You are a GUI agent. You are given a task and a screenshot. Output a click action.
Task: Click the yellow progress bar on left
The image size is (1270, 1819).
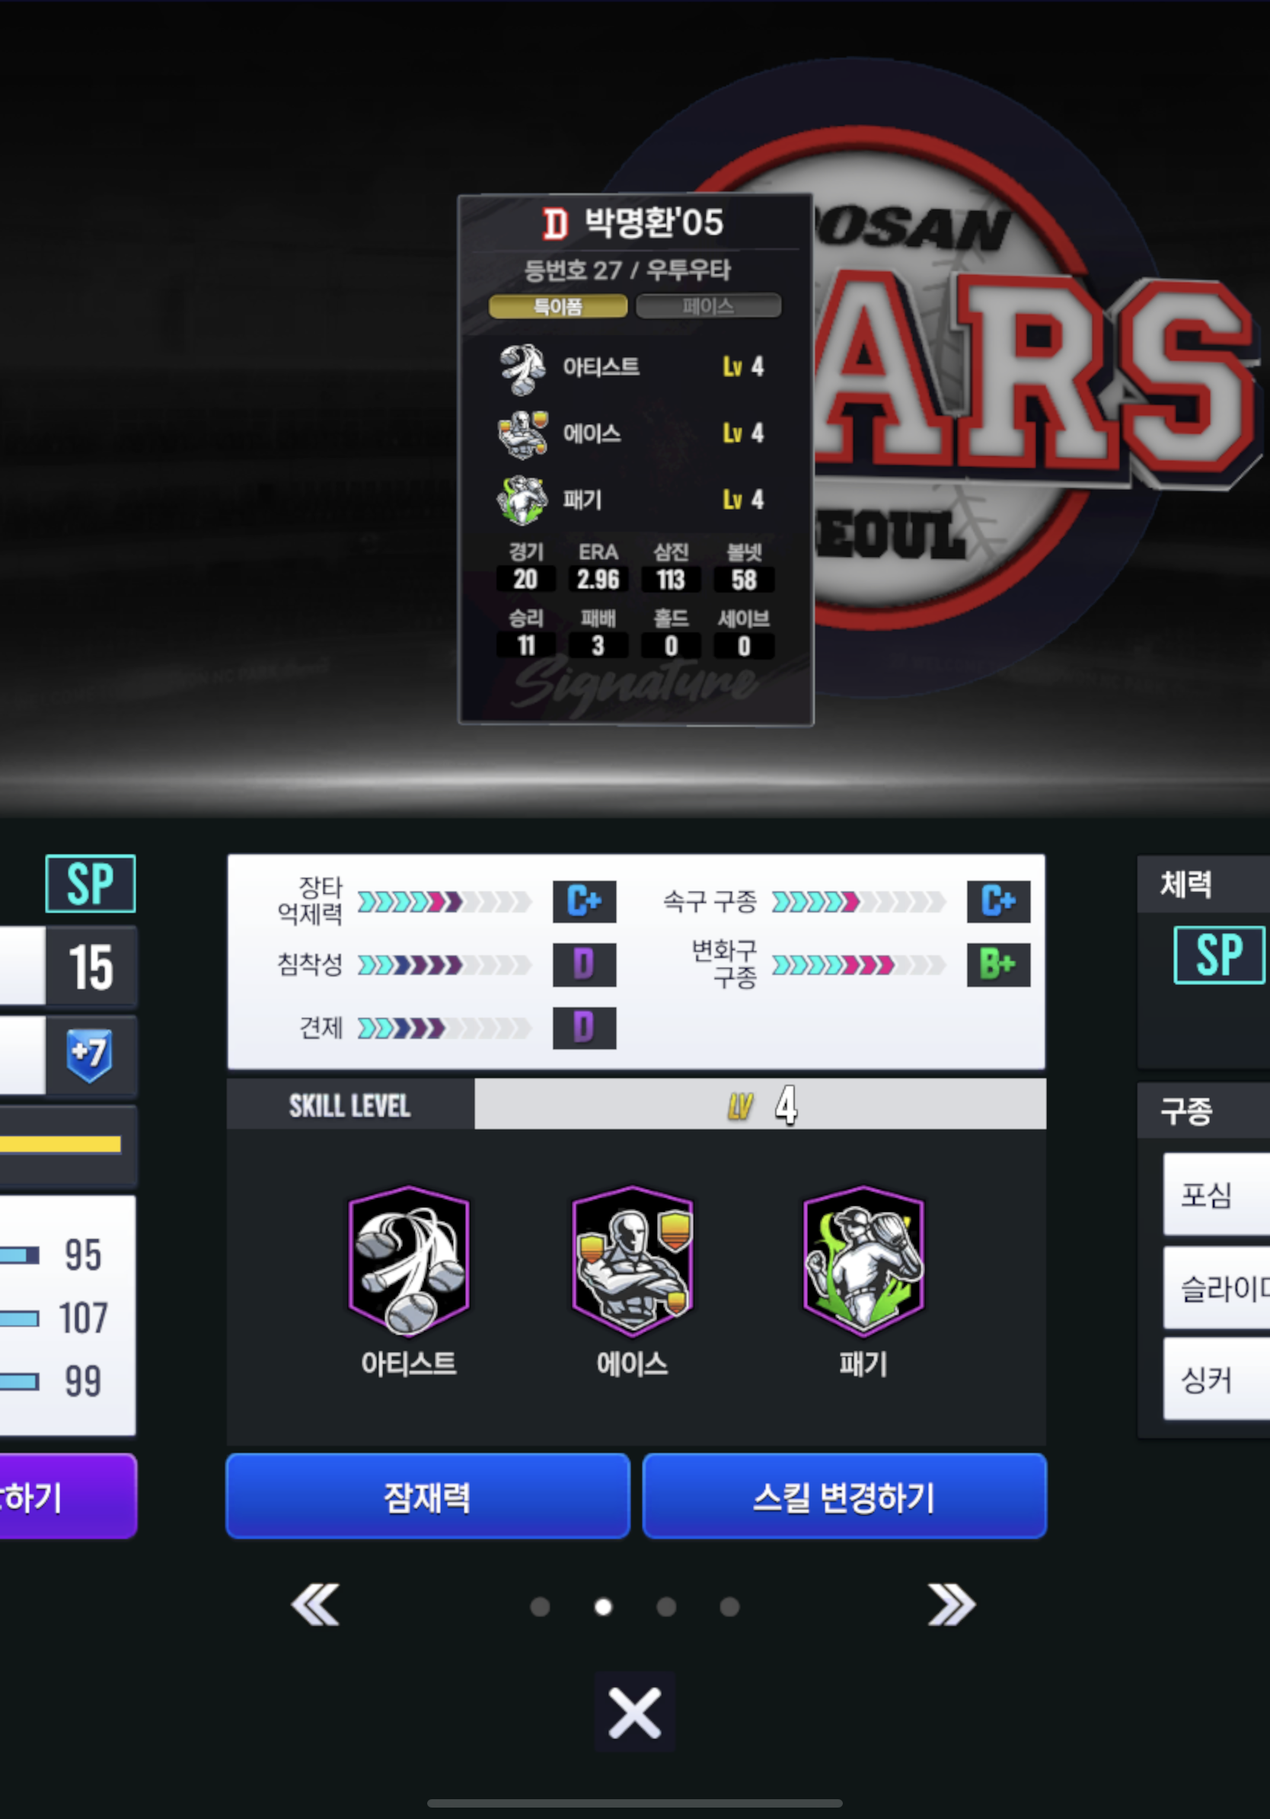click(x=60, y=1144)
